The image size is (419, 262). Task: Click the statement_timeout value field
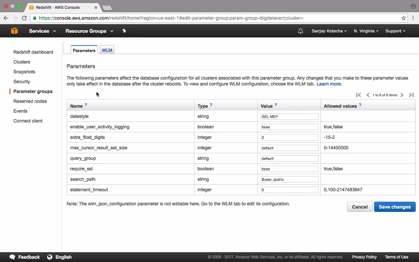tap(289, 190)
